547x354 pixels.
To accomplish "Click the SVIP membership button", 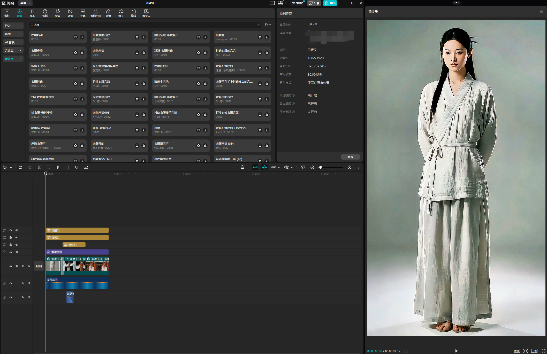I will 298,3.
